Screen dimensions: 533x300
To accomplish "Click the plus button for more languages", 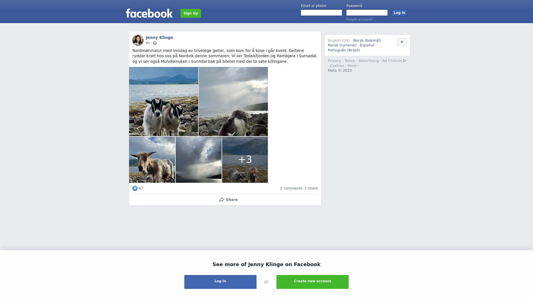I will pos(402,42).
